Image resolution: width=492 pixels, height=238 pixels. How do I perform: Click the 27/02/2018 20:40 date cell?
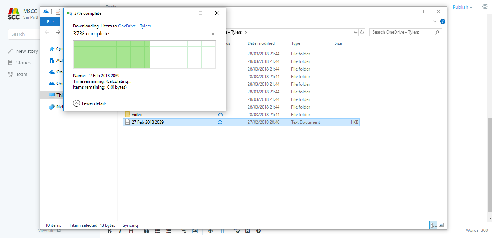264,122
